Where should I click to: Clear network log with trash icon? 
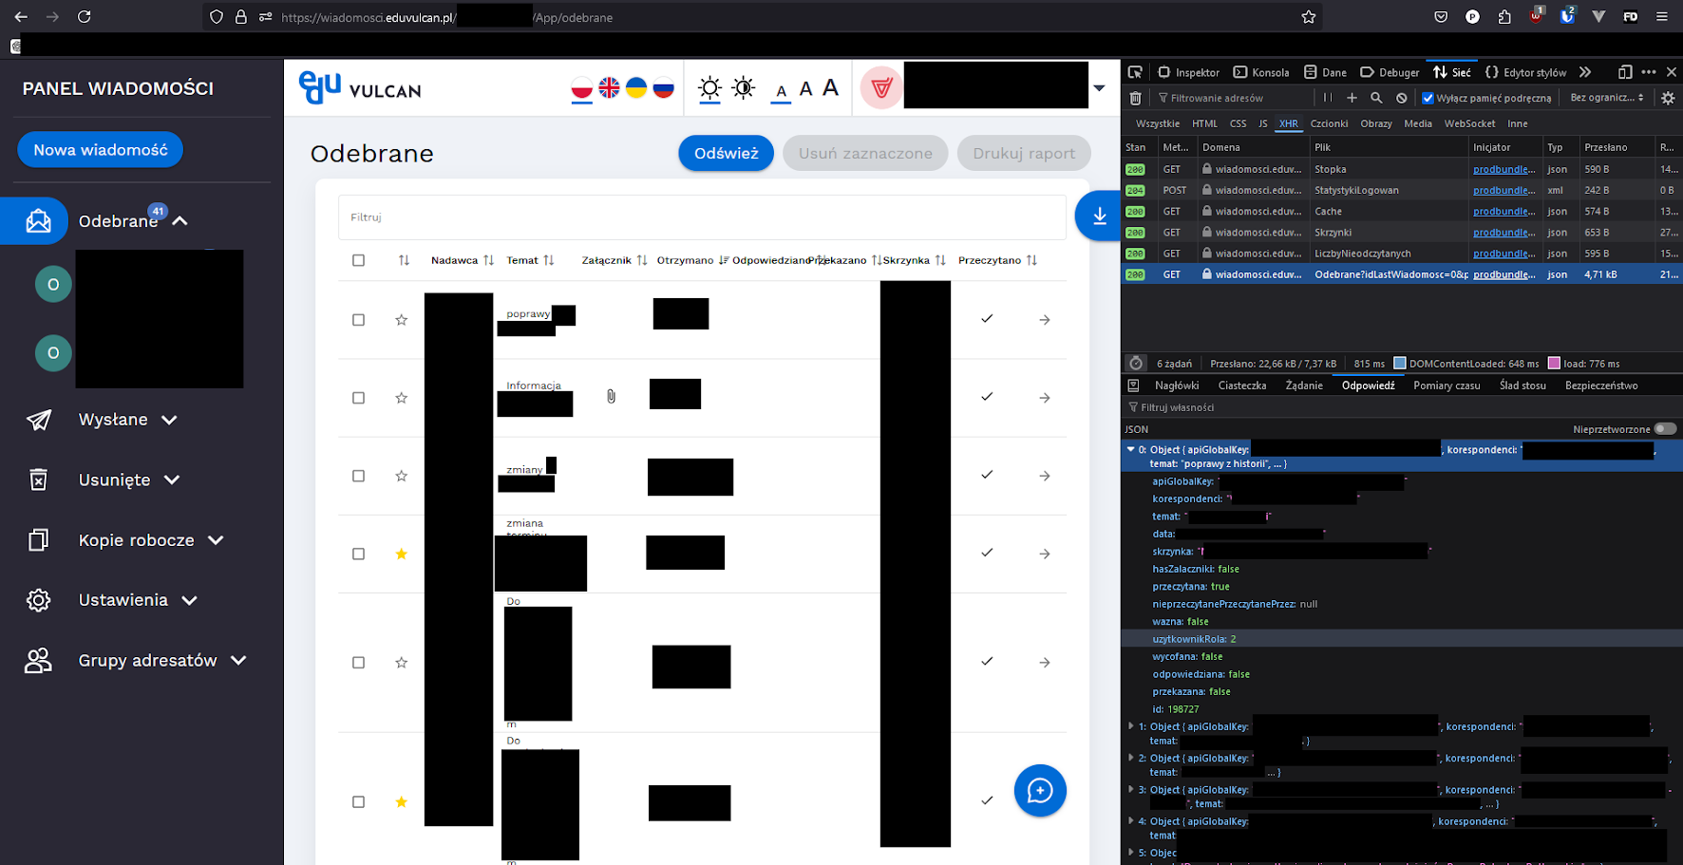1135,98
